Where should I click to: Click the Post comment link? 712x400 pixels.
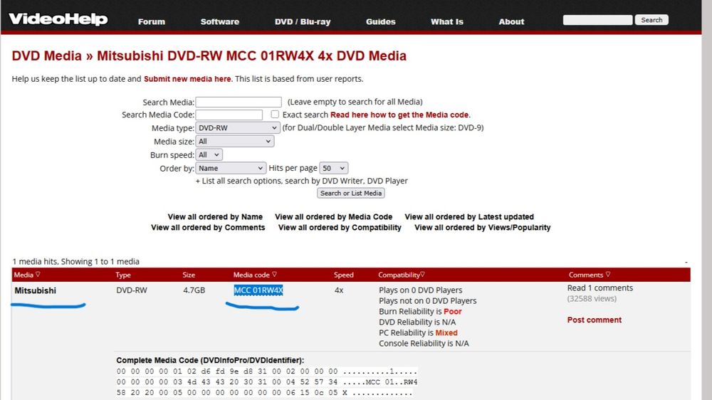595,320
